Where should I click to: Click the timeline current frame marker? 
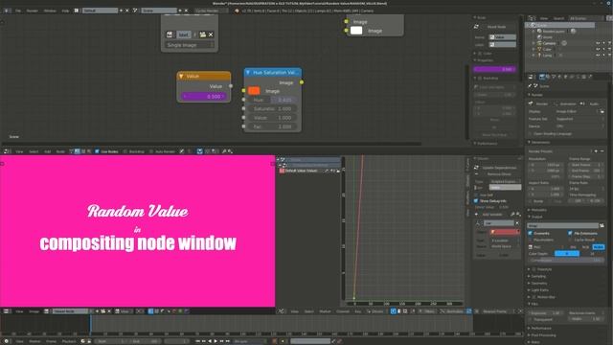[90, 325]
